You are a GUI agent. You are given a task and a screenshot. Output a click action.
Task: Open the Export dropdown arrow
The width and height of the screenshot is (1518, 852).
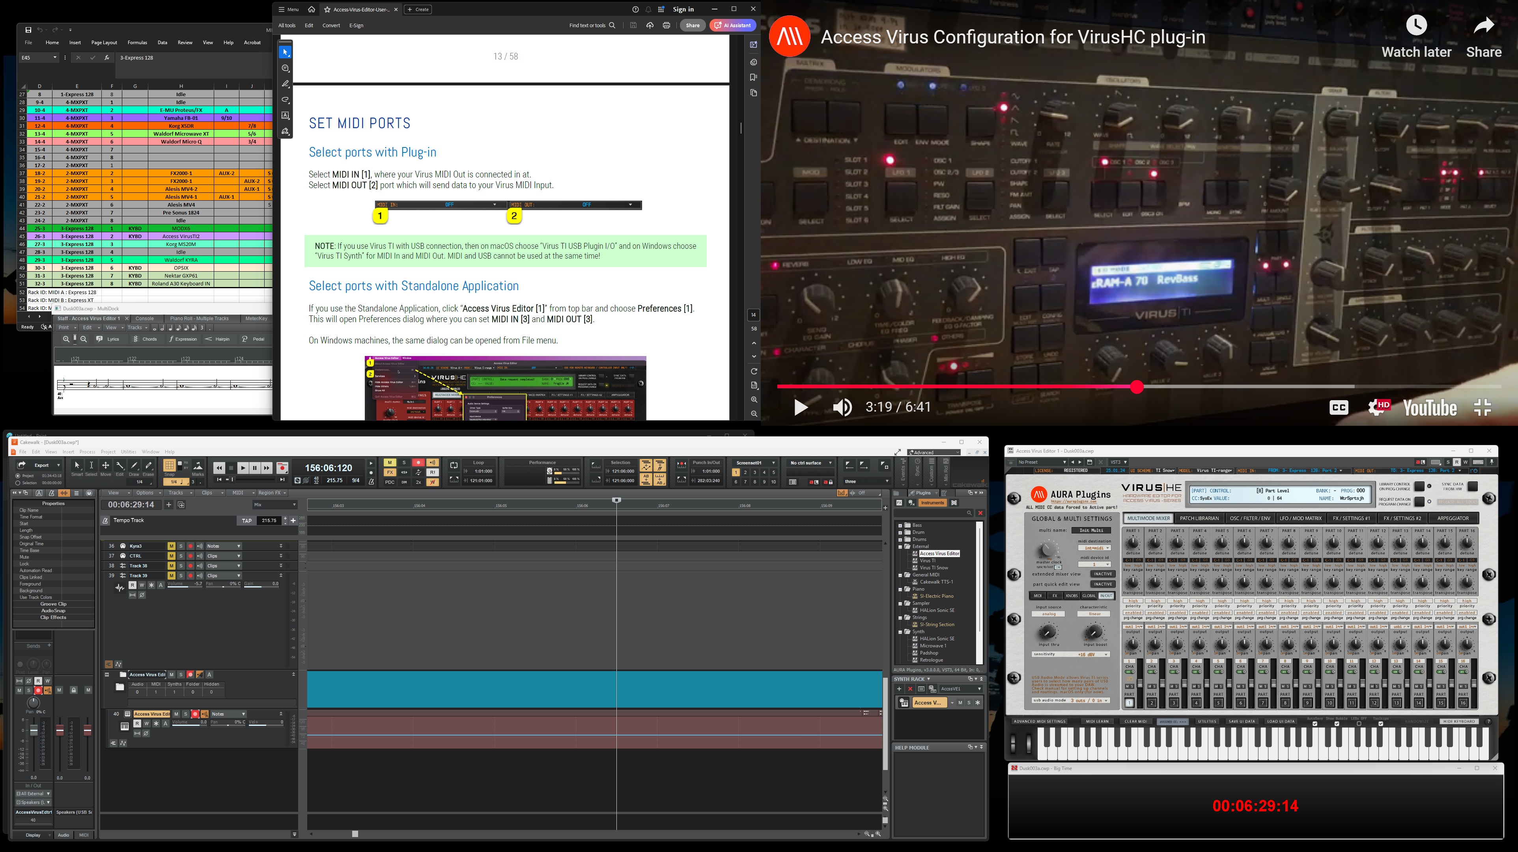point(58,466)
